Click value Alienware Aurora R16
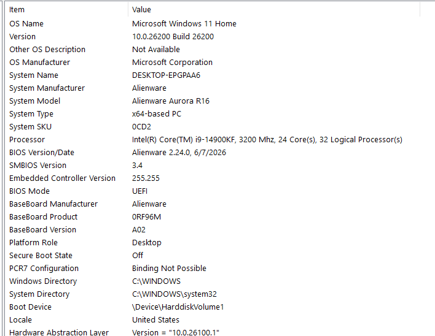 (171, 101)
